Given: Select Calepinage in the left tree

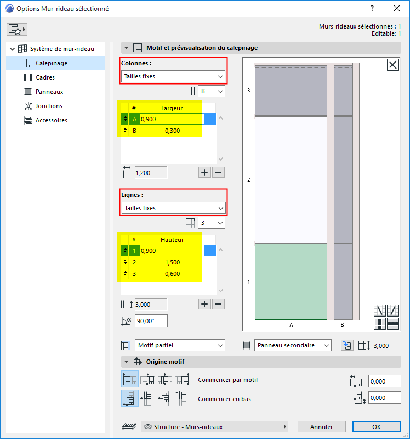Looking at the screenshot, I should [x=55, y=63].
